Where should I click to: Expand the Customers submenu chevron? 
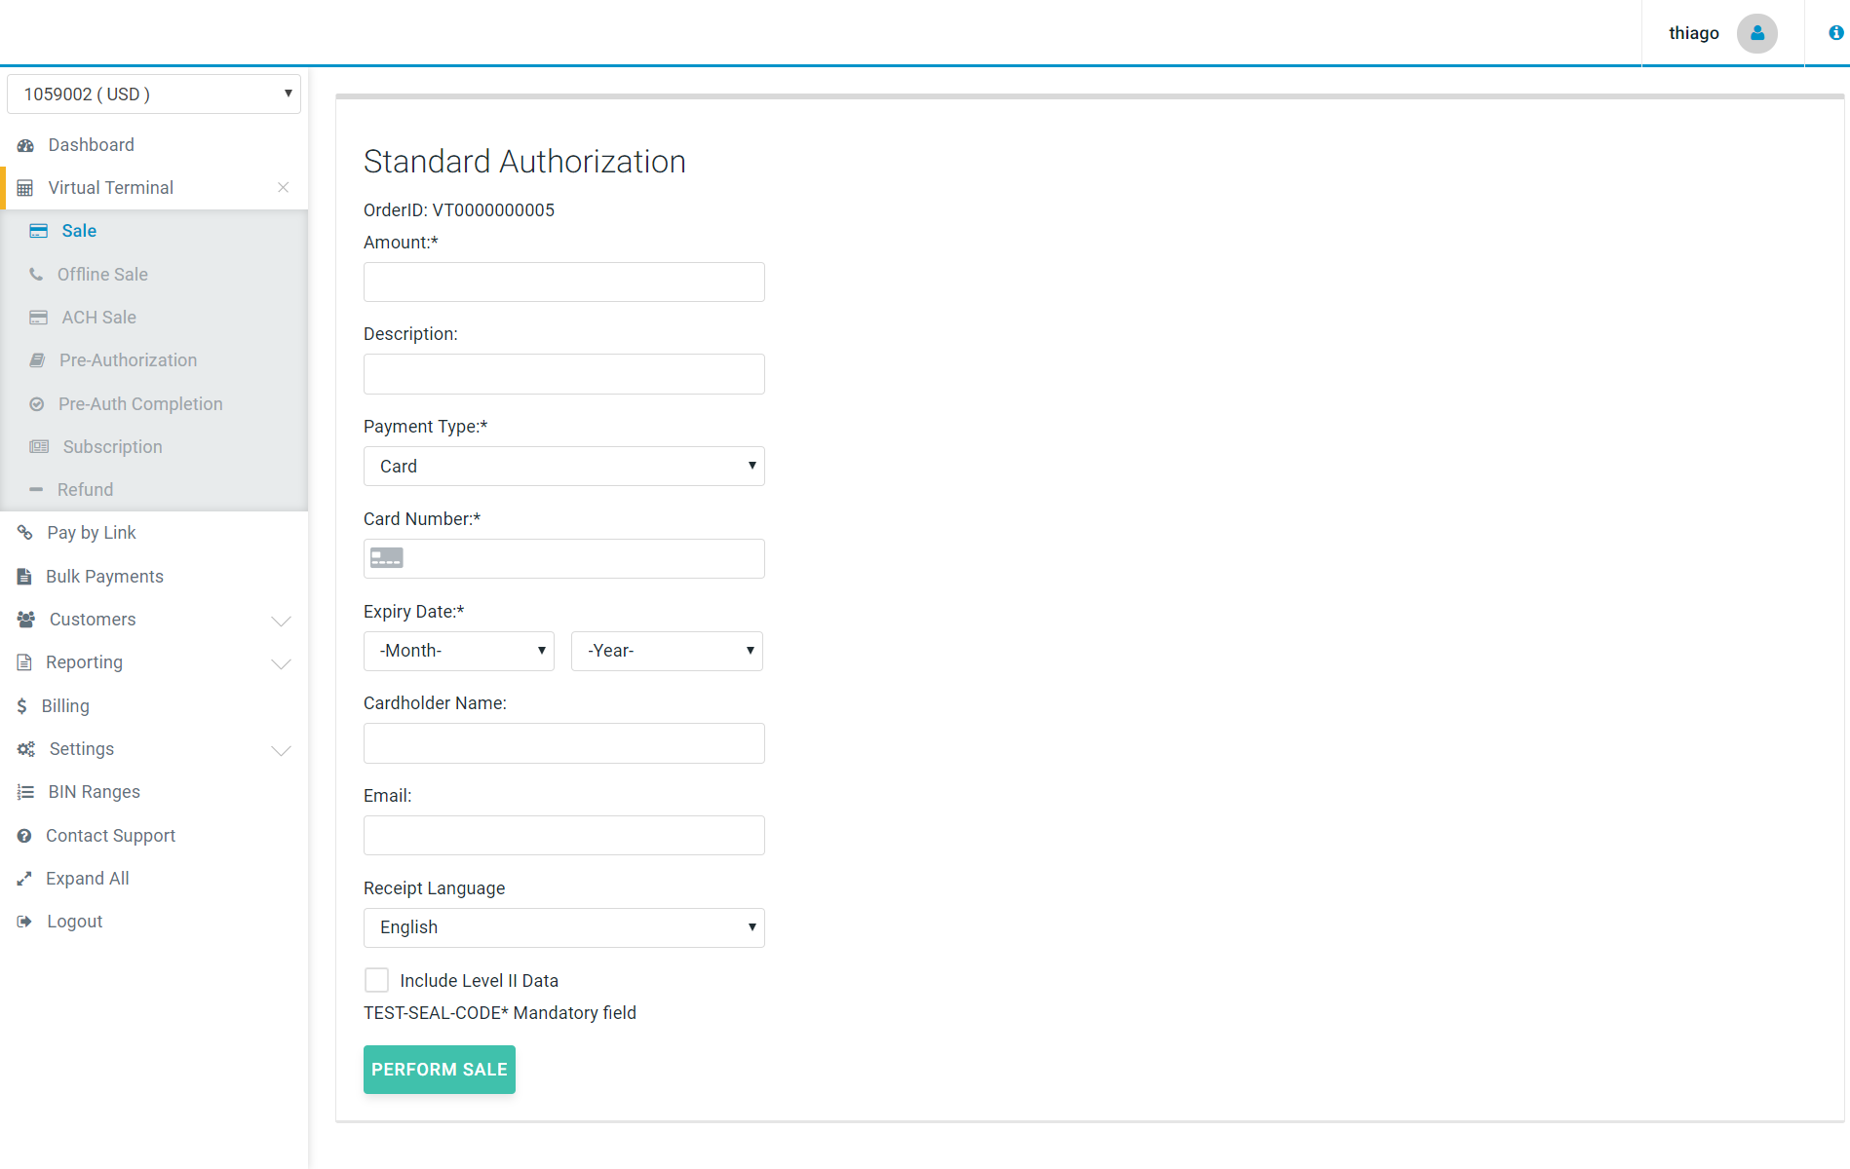click(x=281, y=621)
